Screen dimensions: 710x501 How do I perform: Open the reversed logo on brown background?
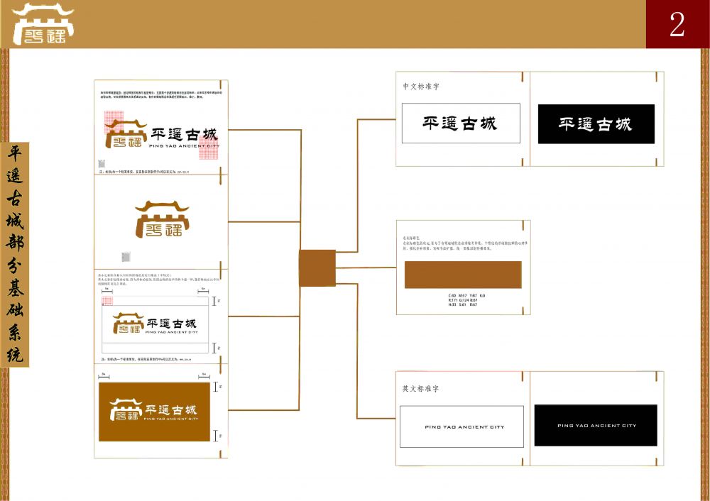(x=154, y=412)
